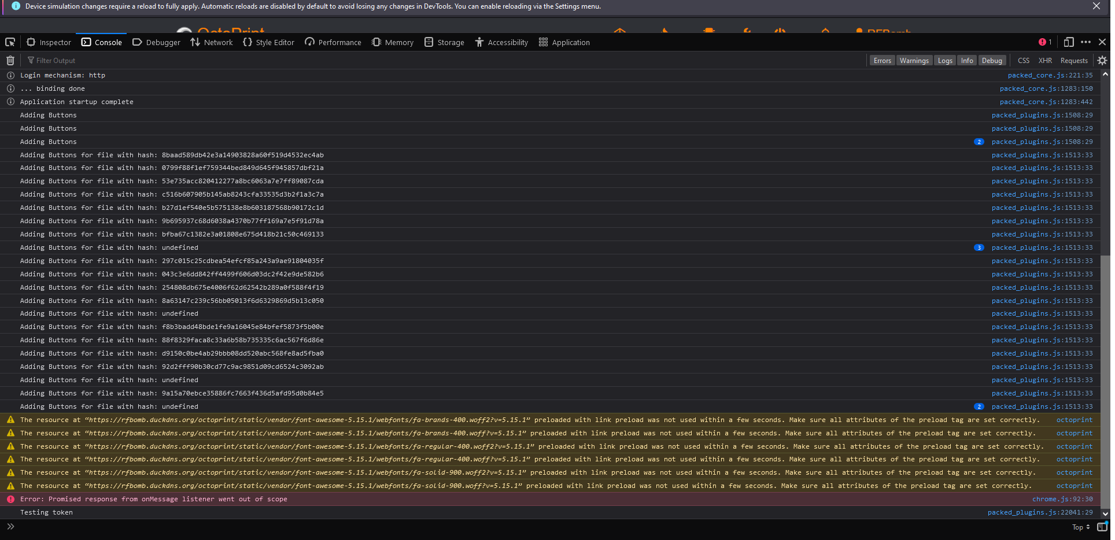Open the Performance panel

[333, 42]
